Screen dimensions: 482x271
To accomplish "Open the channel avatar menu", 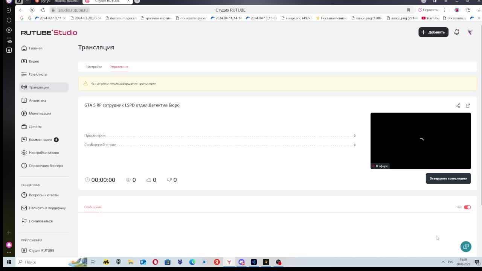I will tap(470, 32).
